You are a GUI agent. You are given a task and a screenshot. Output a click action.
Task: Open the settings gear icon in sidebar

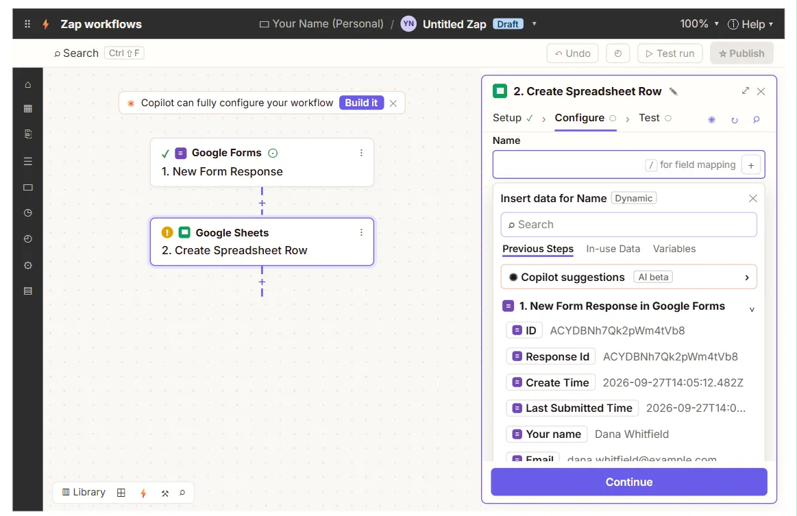tap(28, 265)
